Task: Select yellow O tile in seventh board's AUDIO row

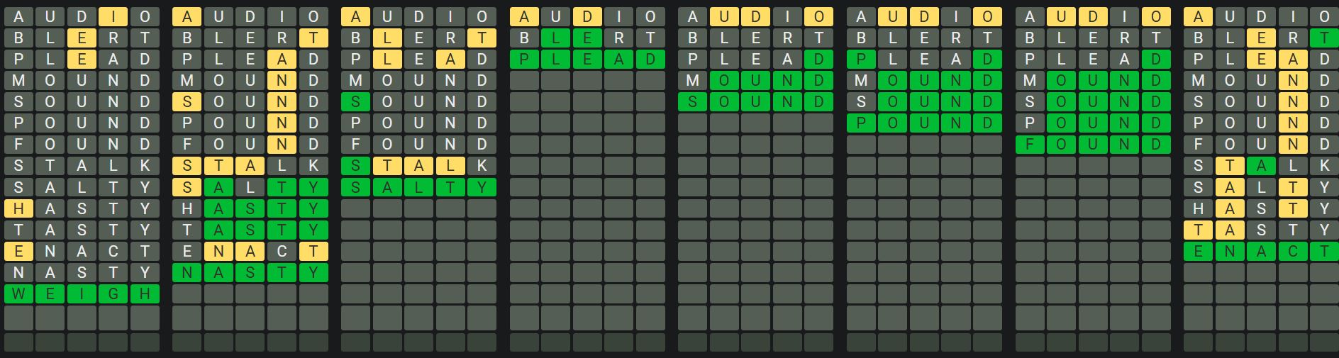Action: (1156, 16)
